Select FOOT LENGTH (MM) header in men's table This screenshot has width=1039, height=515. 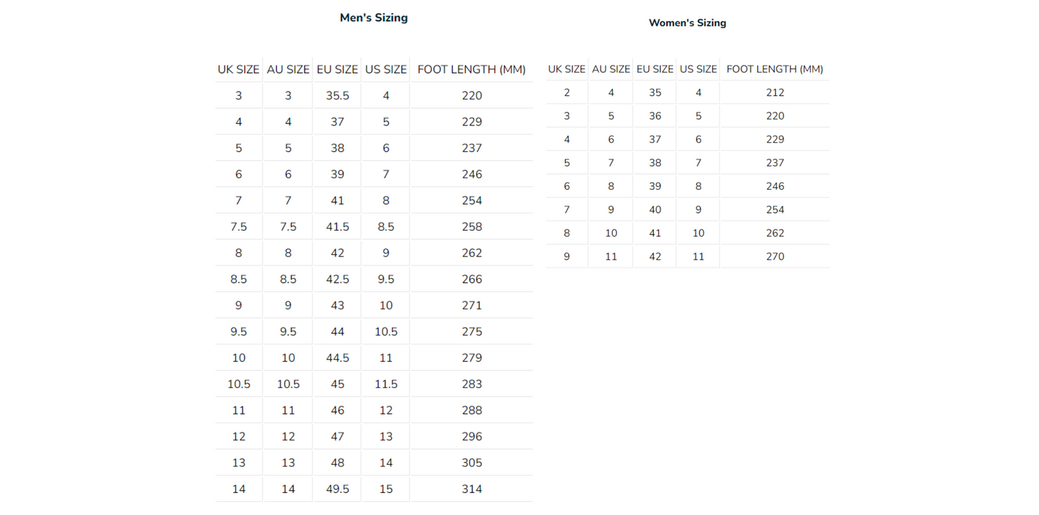click(471, 69)
